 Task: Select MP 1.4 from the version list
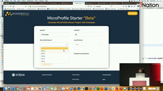(x=55, y=59)
